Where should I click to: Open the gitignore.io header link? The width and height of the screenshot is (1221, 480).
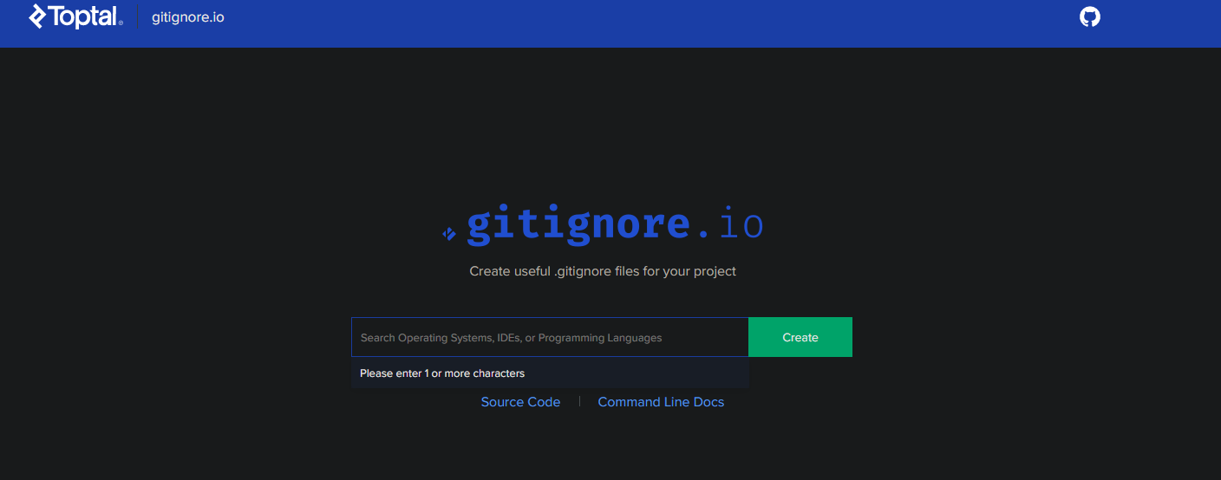click(x=188, y=16)
